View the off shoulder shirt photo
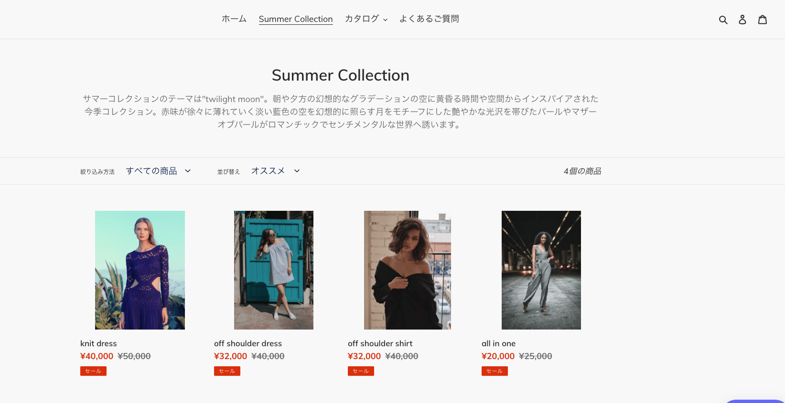 [408, 270]
